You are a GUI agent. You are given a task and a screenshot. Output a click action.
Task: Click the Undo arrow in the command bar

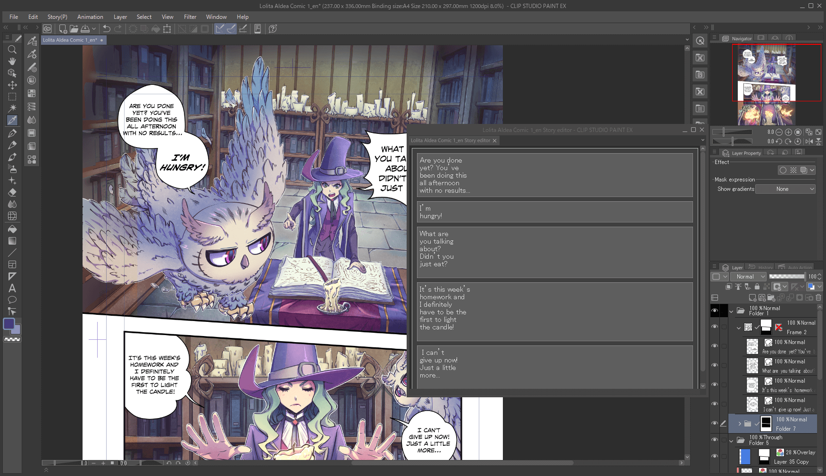(x=107, y=29)
